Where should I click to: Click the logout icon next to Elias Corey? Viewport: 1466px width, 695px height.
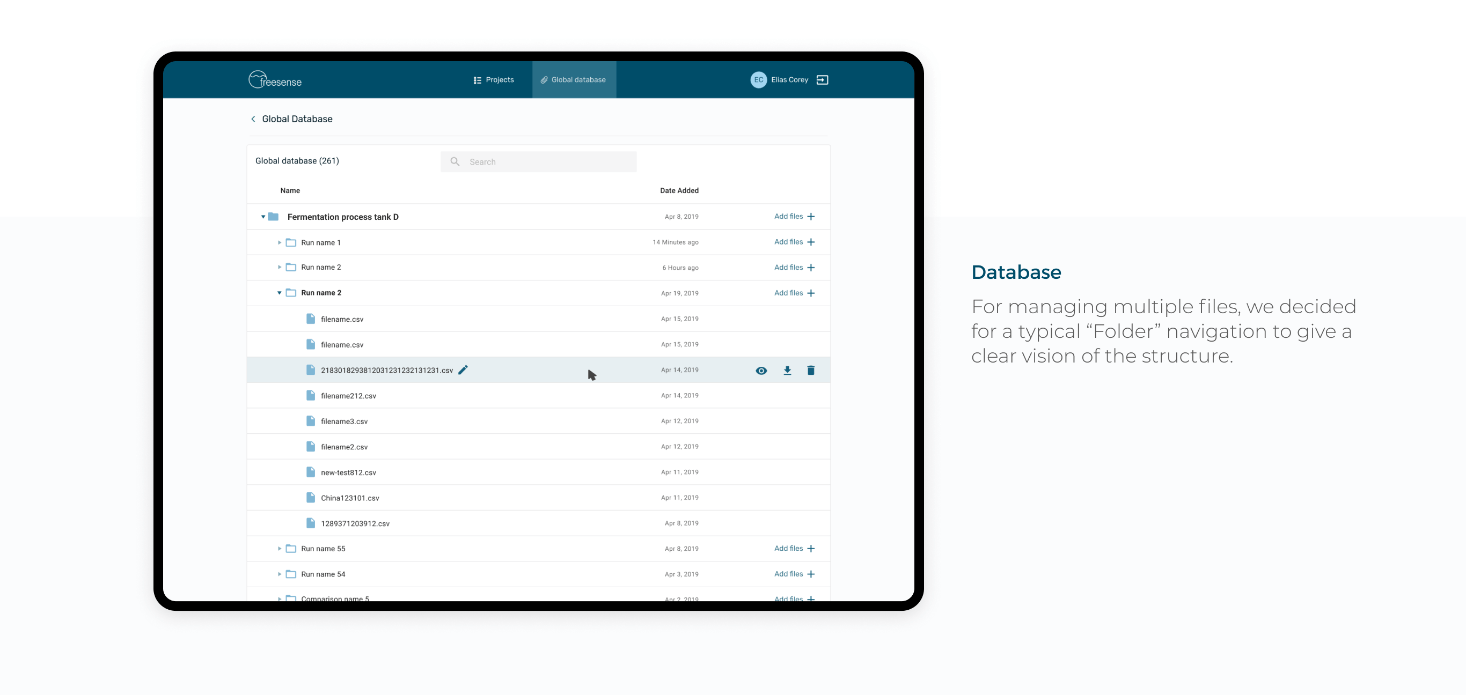pyautogui.click(x=822, y=80)
